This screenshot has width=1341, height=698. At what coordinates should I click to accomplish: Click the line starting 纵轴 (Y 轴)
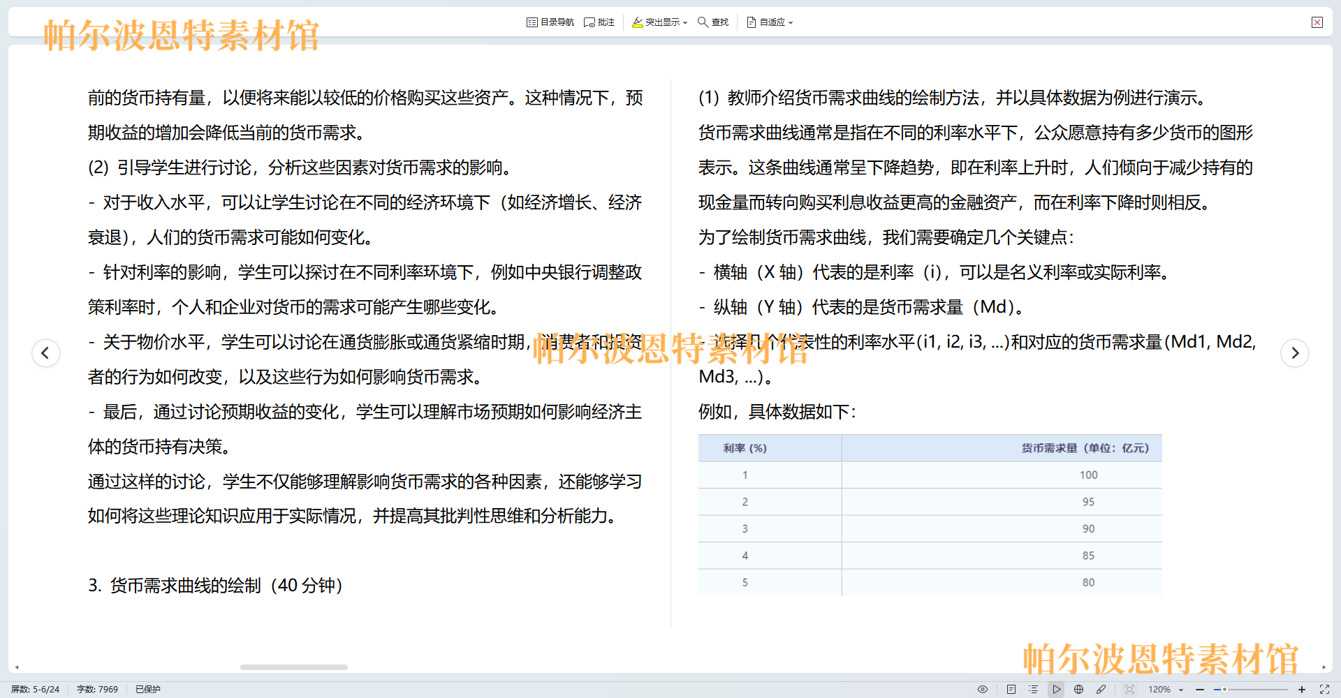click(x=862, y=307)
